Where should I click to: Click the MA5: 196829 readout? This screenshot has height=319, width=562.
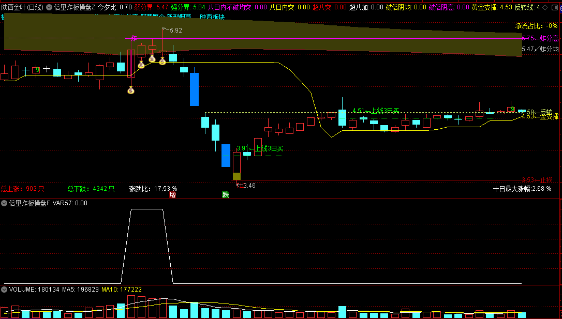[x=80, y=290]
